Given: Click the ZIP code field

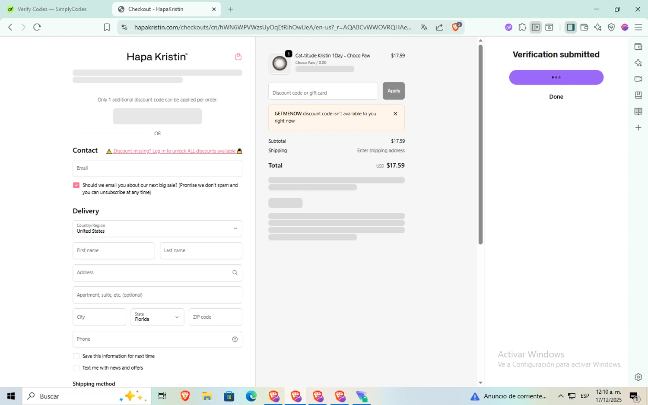Looking at the screenshot, I should point(216,317).
